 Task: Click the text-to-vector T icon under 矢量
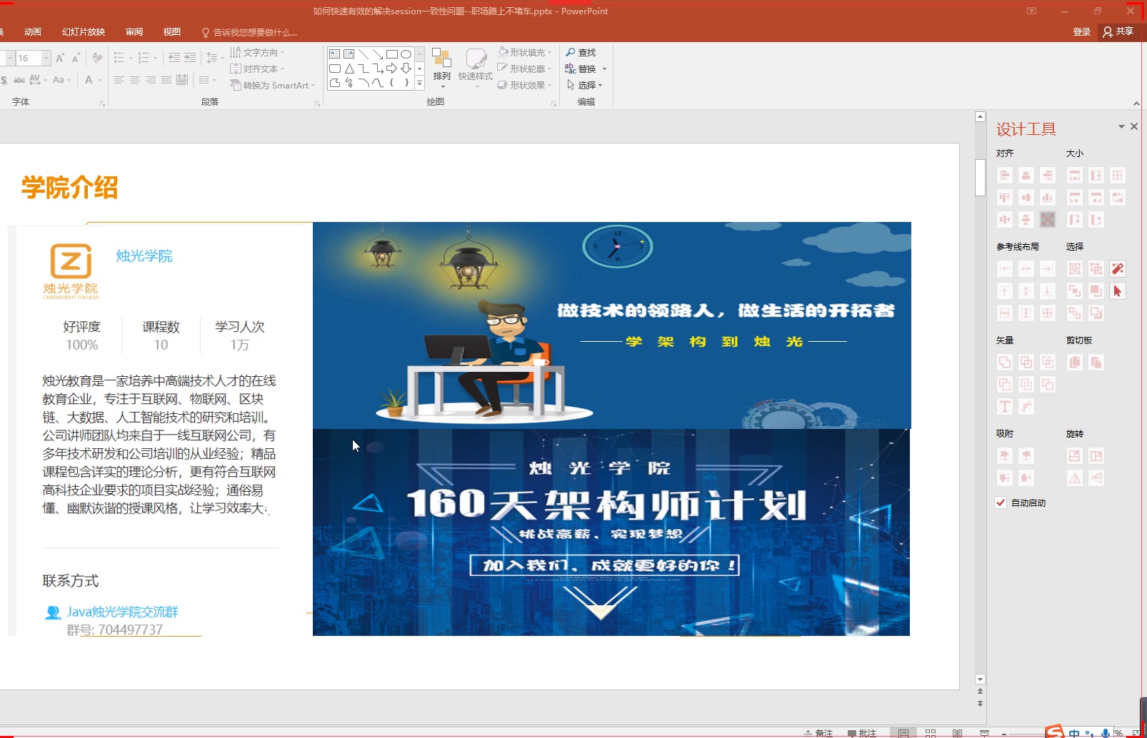tap(1005, 407)
